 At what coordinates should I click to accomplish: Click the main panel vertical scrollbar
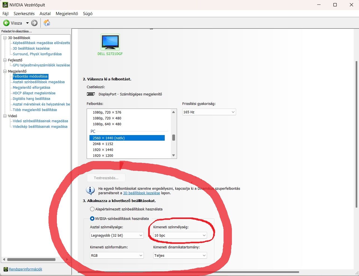click(x=356, y=134)
